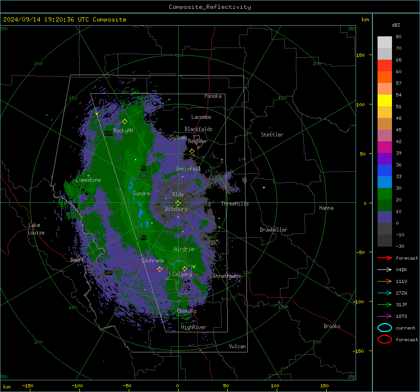Click the light blue 30–33 dBZ swatch
The height and width of the screenshot is (392, 420).
(x=385, y=182)
